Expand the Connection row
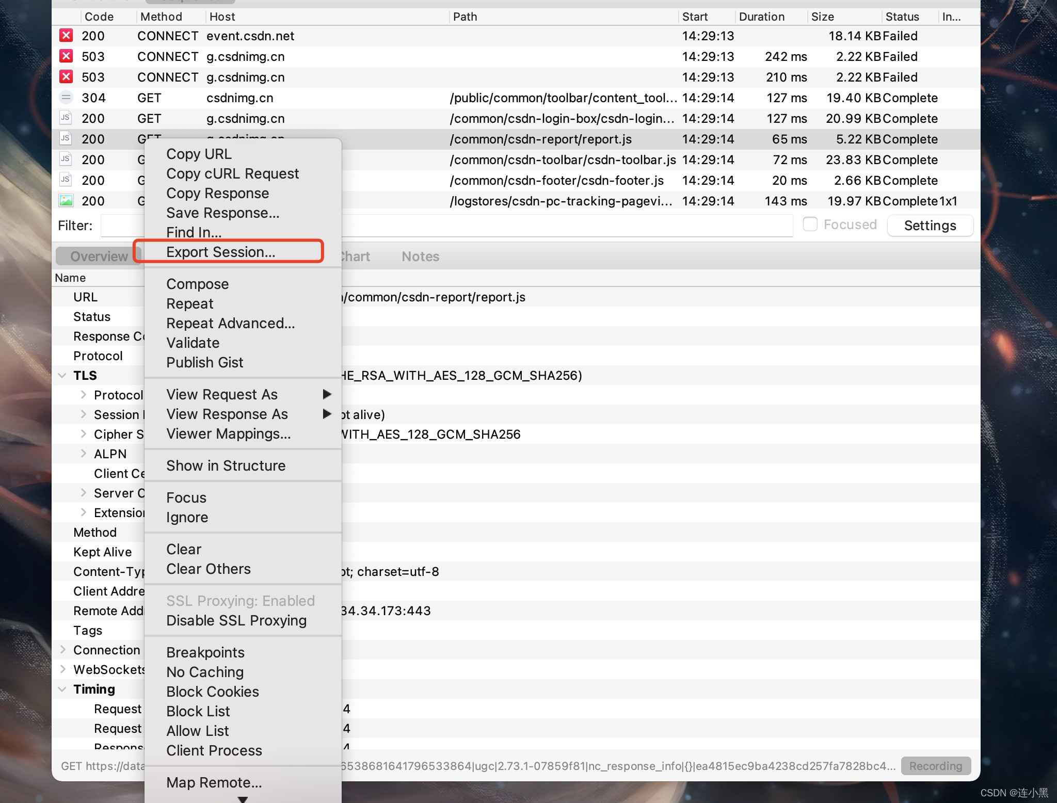1057x803 pixels. [63, 650]
